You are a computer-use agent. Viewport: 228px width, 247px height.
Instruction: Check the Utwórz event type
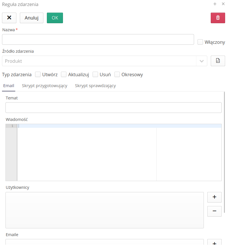[38, 75]
